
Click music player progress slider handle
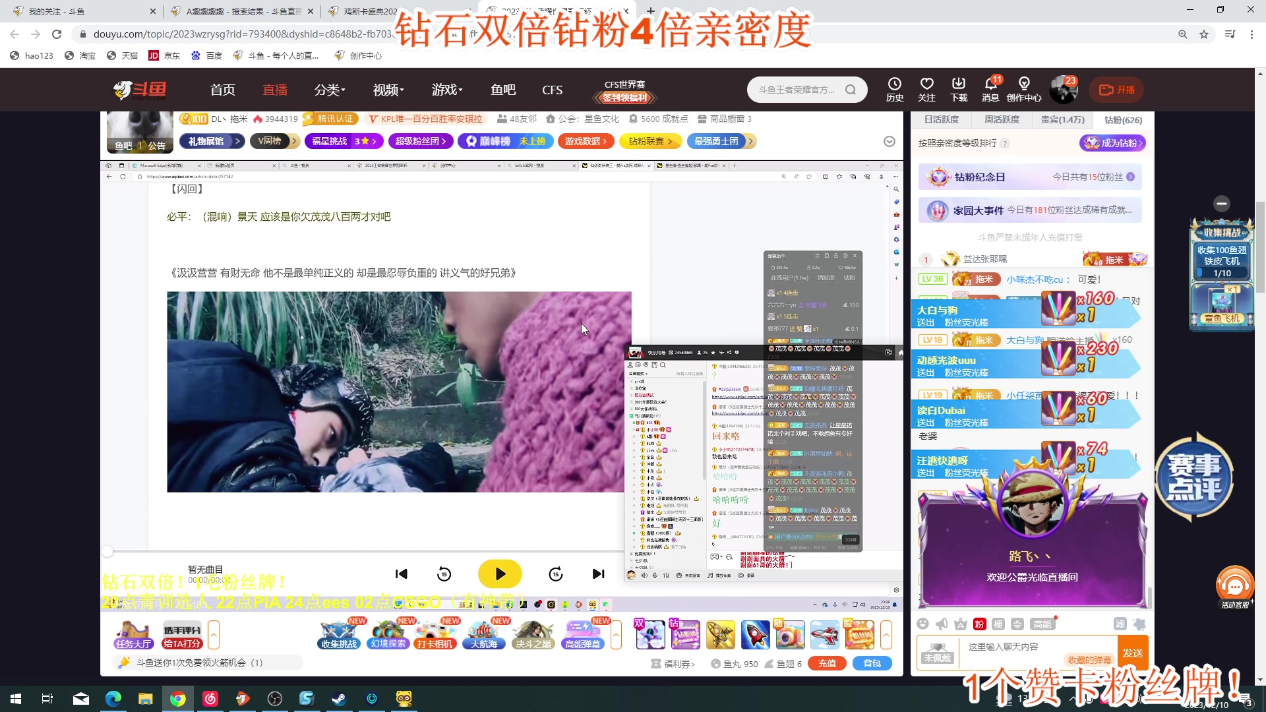pyautogui.click(x=107, y=550)
